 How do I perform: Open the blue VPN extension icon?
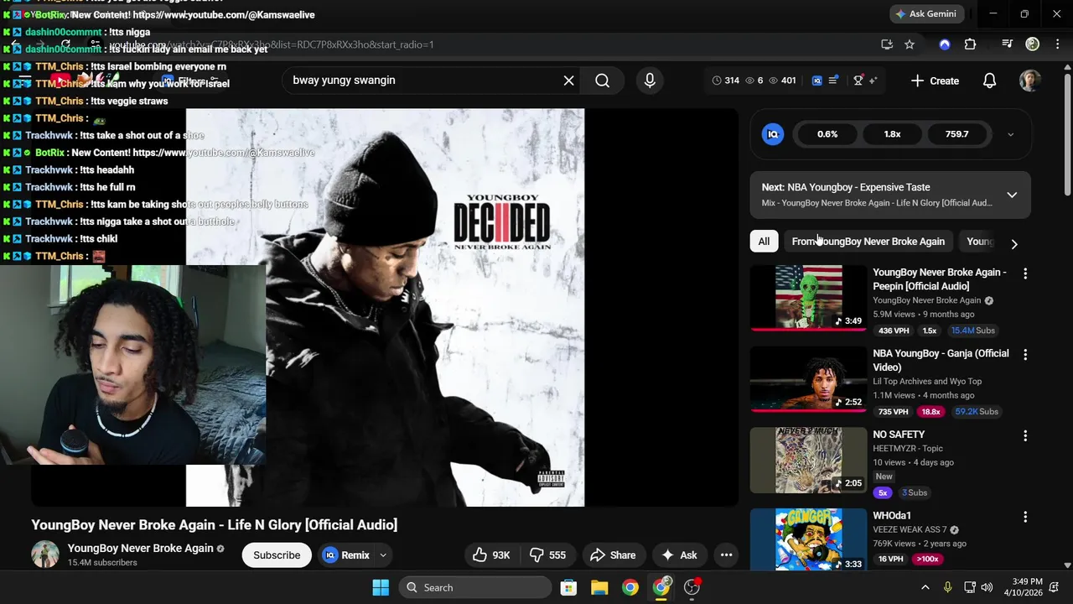click(x=945, y=44)
